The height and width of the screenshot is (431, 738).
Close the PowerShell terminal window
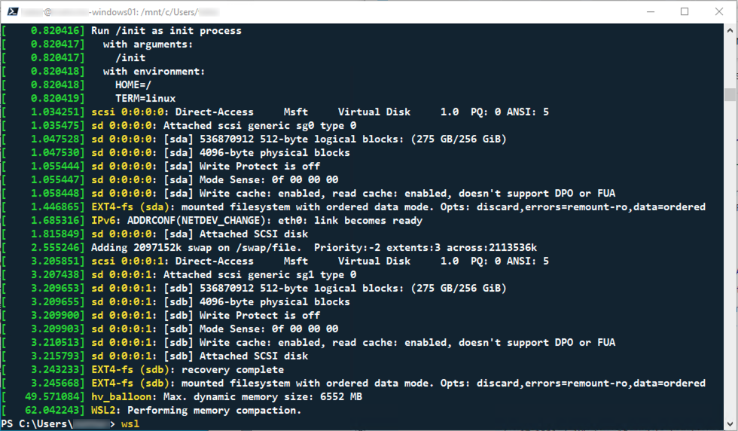click(719, 11)
